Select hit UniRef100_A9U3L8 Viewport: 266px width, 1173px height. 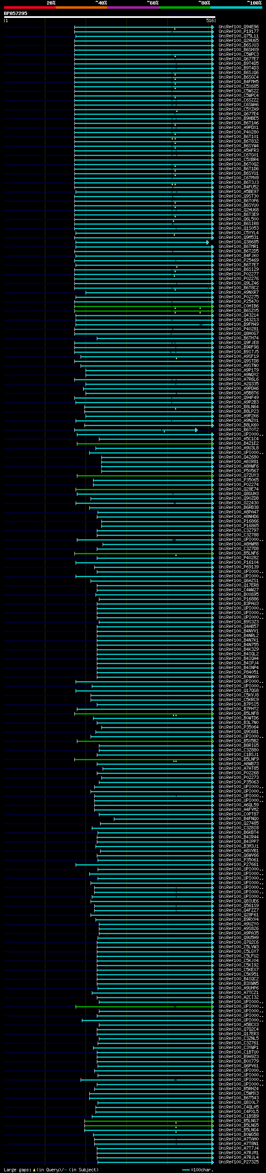point(239,448)
